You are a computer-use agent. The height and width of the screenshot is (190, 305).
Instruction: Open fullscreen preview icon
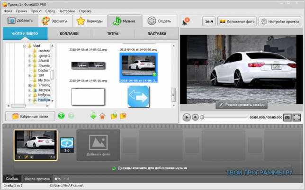[x=296, y=118]
